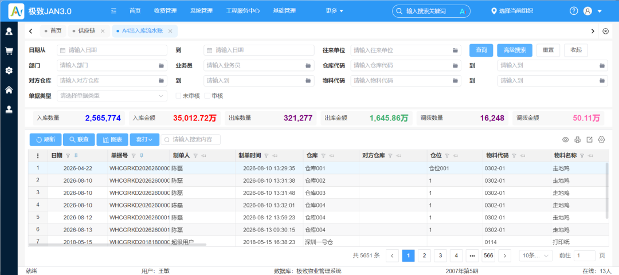The image size is (619, 275).
Task: Open folder picker for 部门 field
Action: 162,65
